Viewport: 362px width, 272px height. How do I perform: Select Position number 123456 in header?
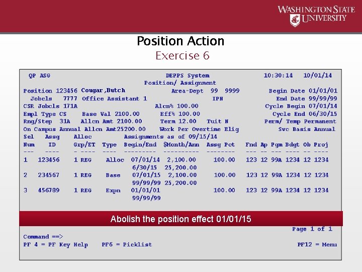tap(66, 91)
